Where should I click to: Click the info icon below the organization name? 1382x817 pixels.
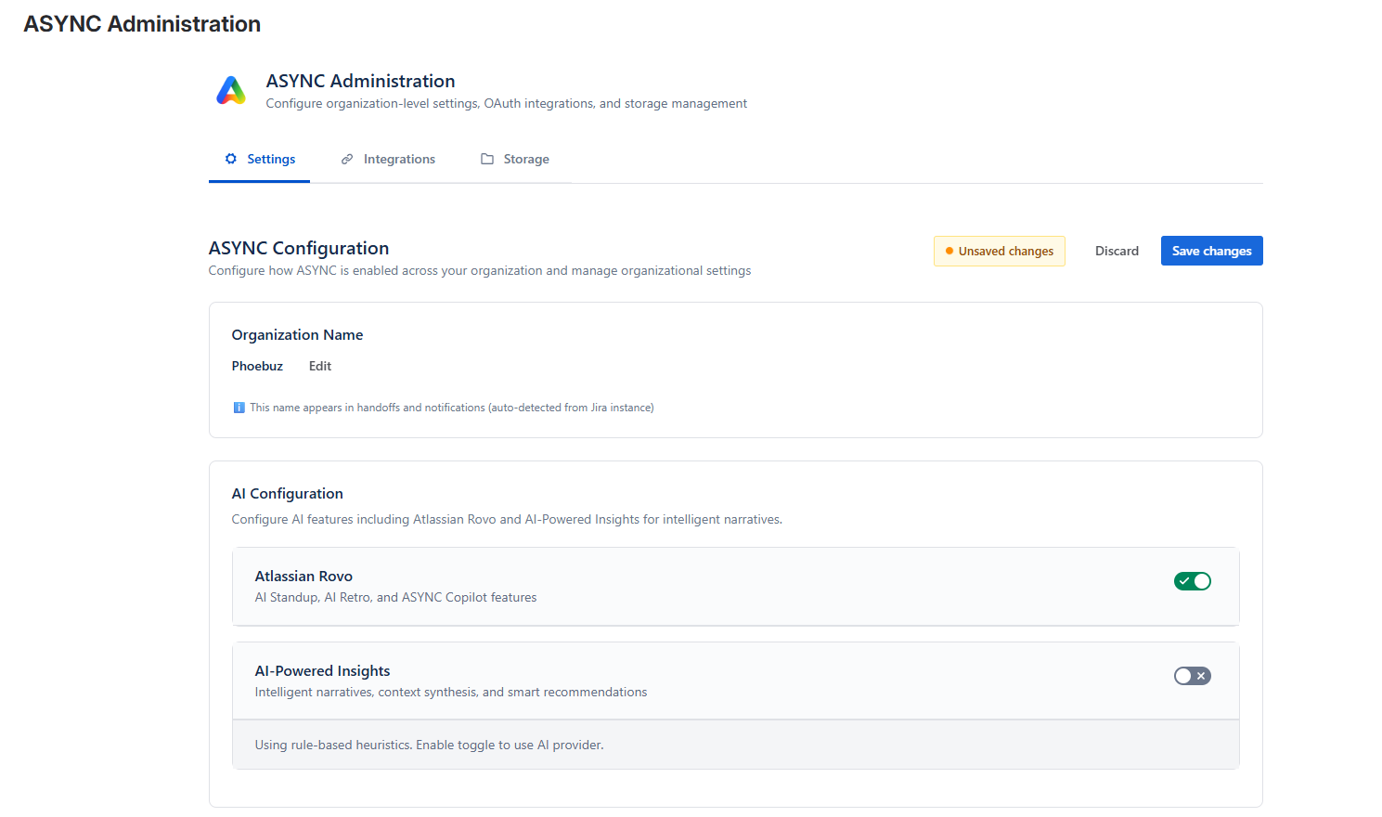[x=239, y=407]
